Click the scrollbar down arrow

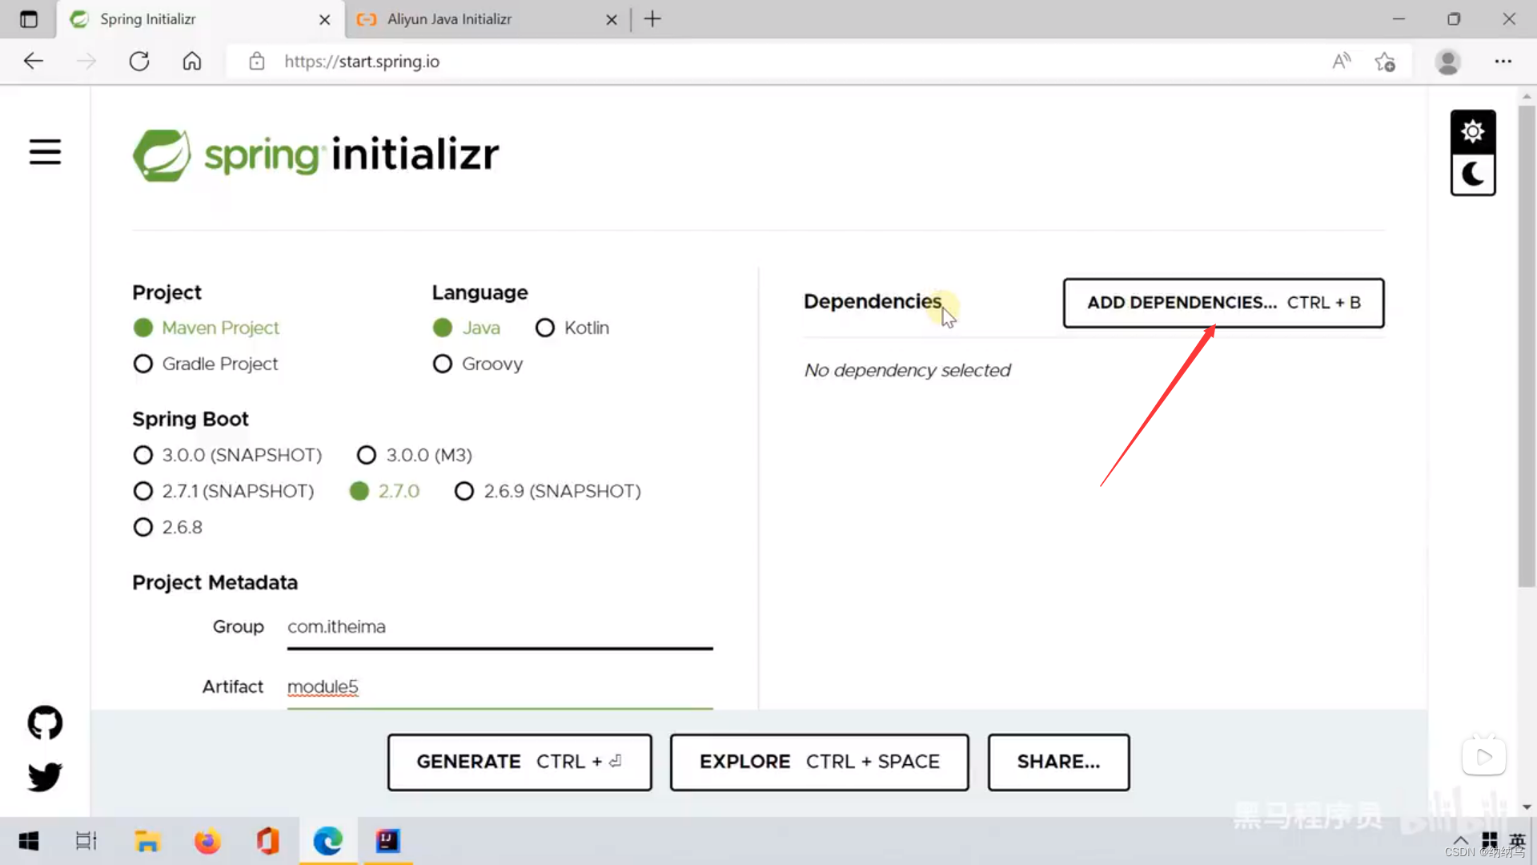click(x=1527, y=807)
